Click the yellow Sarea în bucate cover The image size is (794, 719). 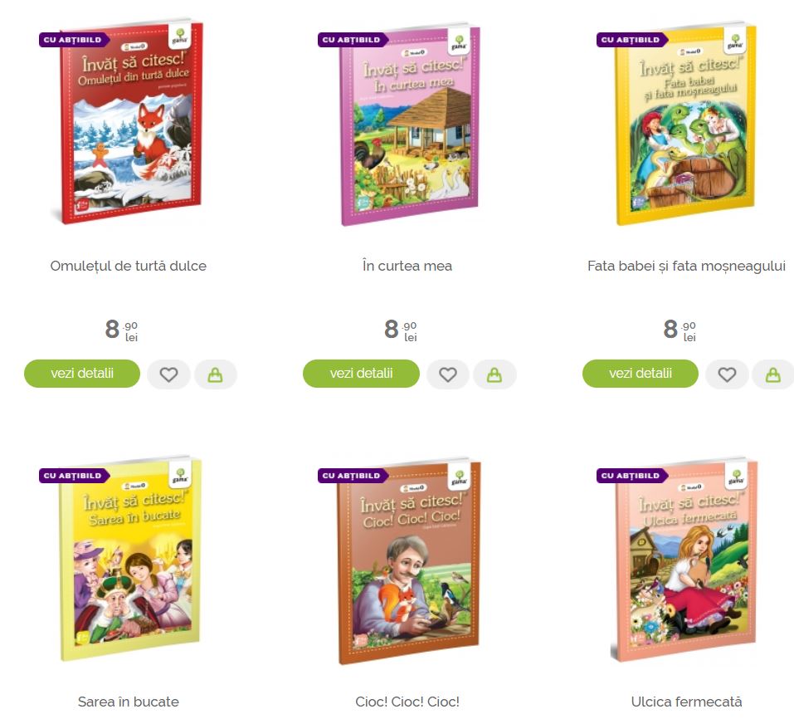129,559
